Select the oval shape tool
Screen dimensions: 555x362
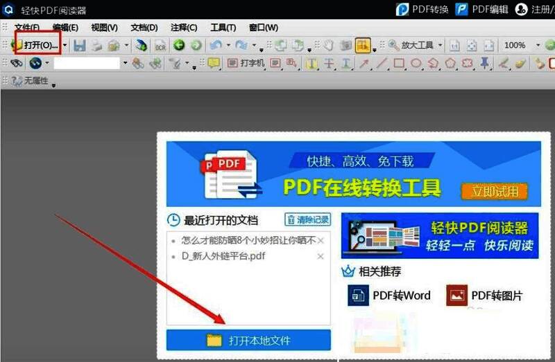point(416,63)
